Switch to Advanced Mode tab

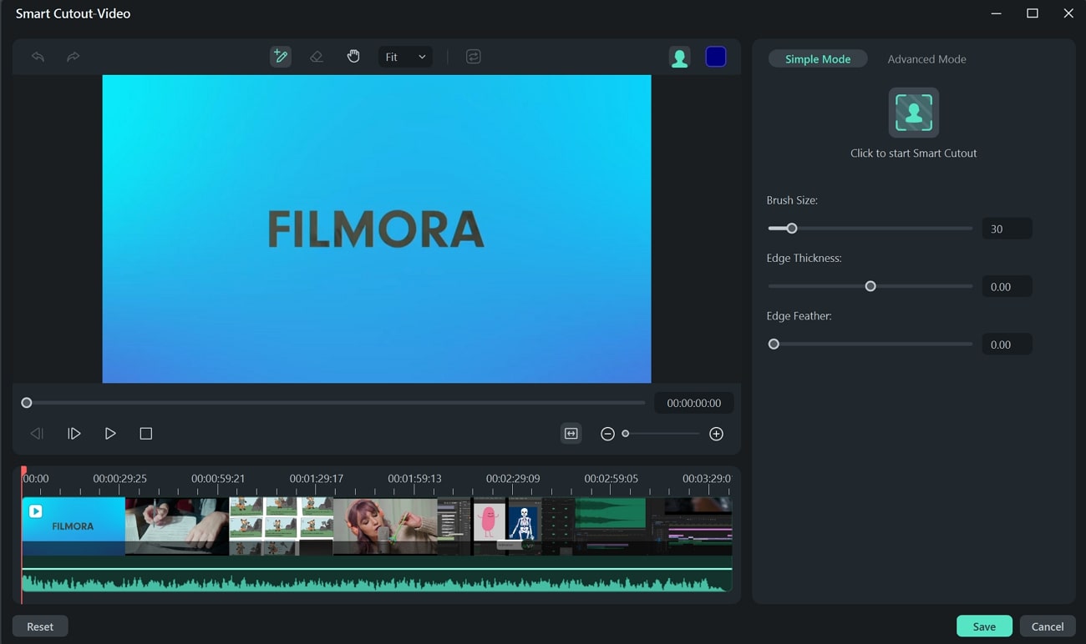click(x=926, y=59)
